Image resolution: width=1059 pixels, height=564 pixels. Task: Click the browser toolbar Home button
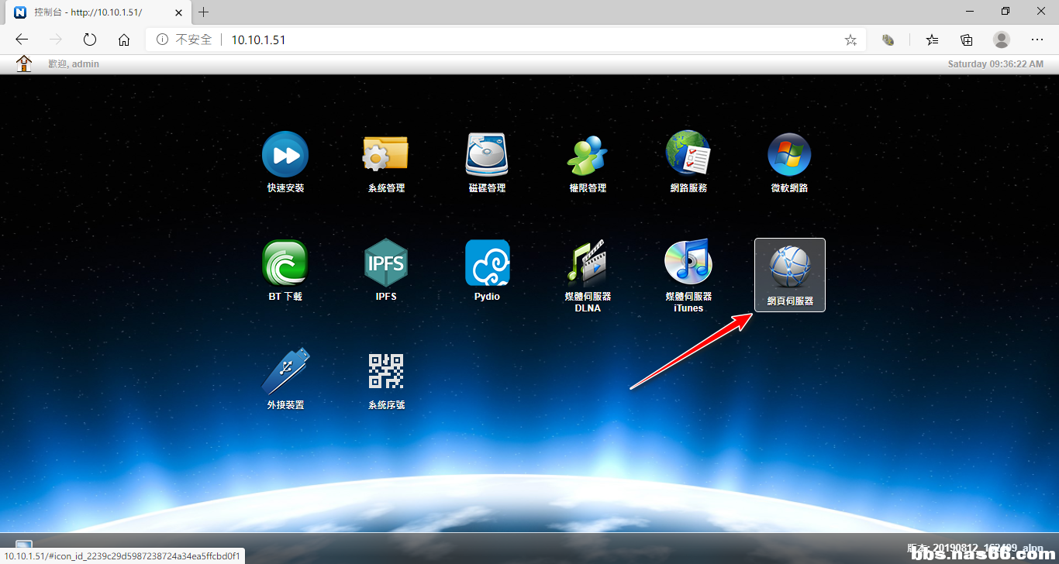[x=124, y=40]
